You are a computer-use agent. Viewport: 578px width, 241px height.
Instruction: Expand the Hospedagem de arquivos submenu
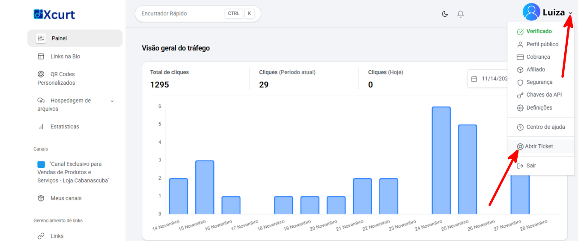112,101
